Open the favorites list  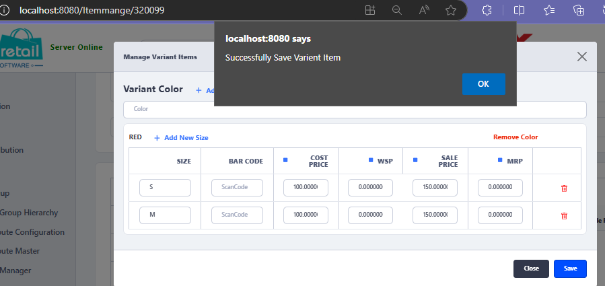549,11
